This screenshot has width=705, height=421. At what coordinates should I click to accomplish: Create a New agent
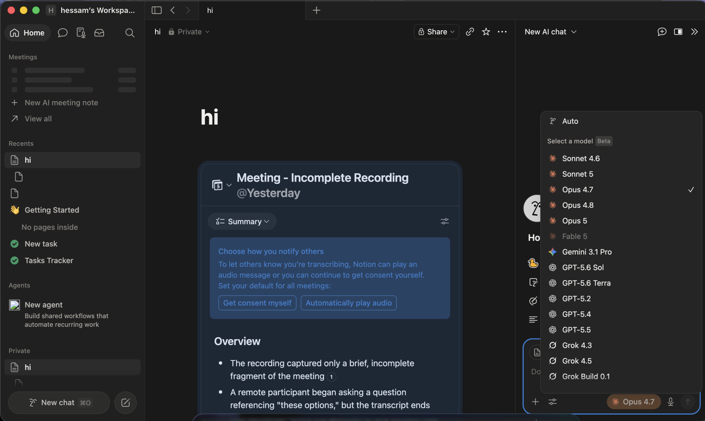72,314
